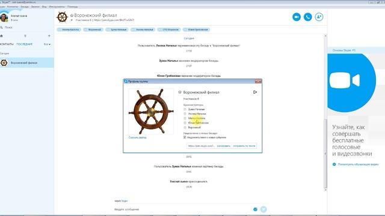Click the first participant chip in header row
Screen dimensions: 385x216
(69, 29)
